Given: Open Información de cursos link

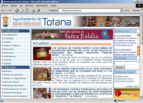Looking at the screenshot, I should tap(15, 89).
